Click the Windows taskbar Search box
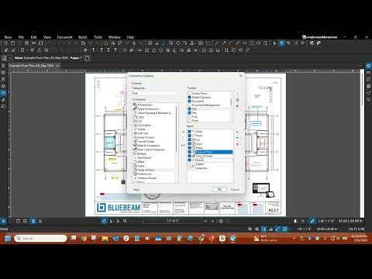This screenshot has height=279, width=372. pyautogui.click(x=40, y=238)
